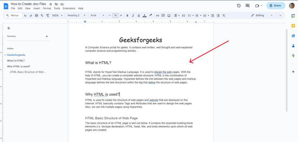Open the Meet video call menu
The image size is (298, 142).
coord(258,6)
